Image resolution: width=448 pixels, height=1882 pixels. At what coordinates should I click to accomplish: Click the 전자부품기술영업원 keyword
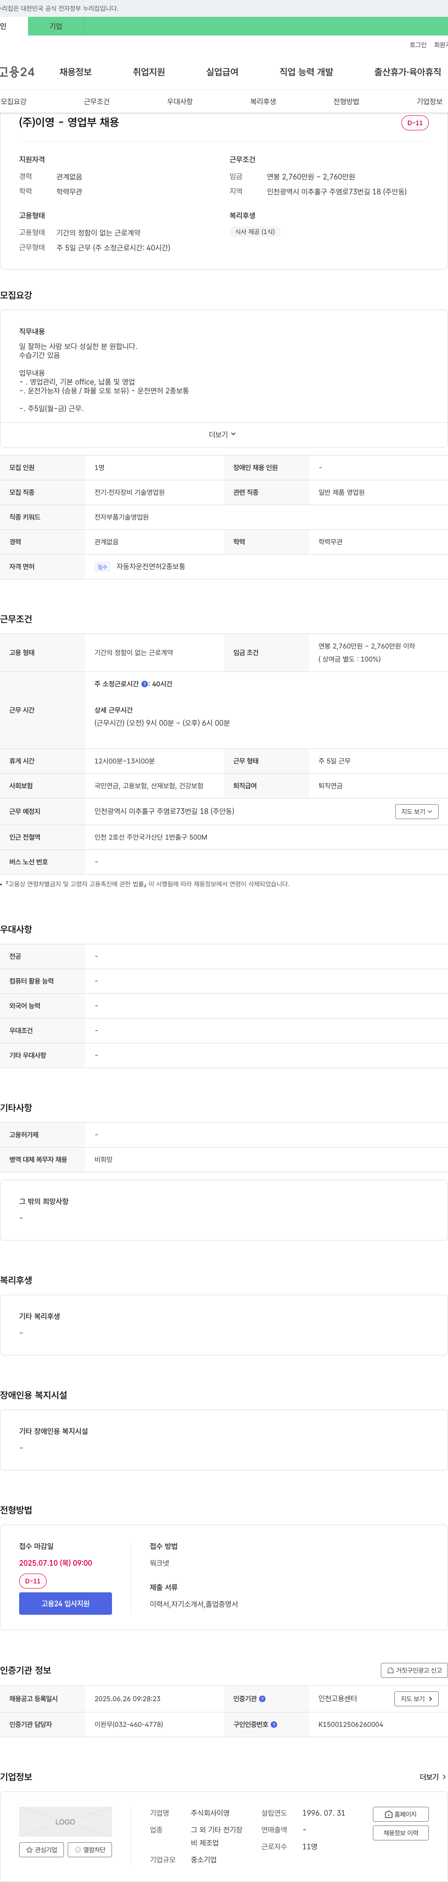click(x=121, y=517)
